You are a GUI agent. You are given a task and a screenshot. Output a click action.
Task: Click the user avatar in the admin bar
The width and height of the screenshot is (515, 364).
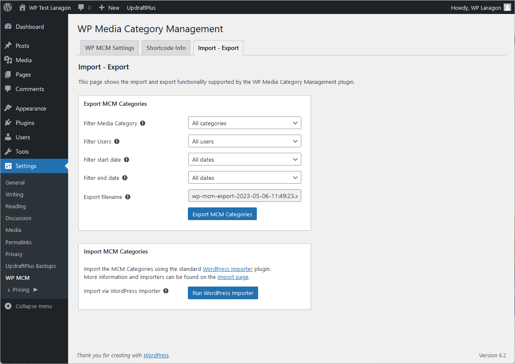click(x=507, y=7)
